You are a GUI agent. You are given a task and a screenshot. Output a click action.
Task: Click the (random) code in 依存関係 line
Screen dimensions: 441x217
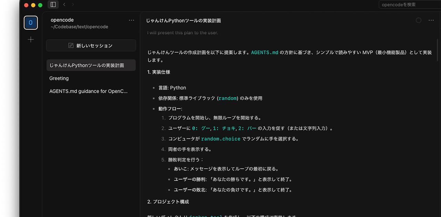(228, 98)
